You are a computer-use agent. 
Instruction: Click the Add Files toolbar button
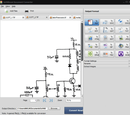tap(11, 11)
